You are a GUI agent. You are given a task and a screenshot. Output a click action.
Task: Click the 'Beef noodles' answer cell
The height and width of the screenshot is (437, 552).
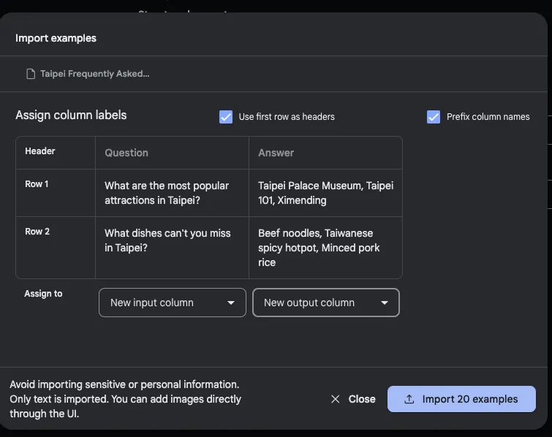(325, 248)
